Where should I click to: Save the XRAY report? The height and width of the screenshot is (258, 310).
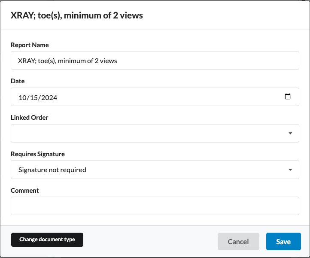point(283,242)
